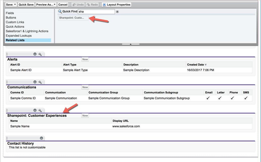Toggle the SMS checkmark in Communications row
The width and height of the screenshot is (261, 162).
point(246,98)
